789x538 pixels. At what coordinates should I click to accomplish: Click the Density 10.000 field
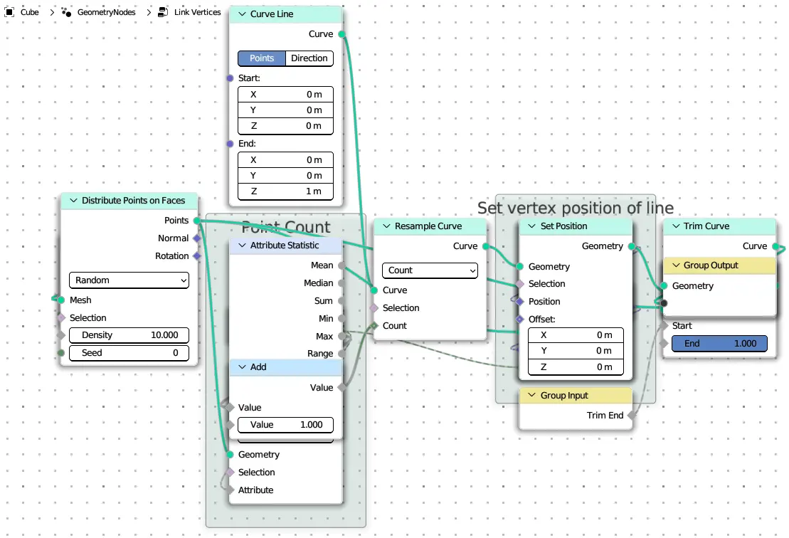[129, 335]
